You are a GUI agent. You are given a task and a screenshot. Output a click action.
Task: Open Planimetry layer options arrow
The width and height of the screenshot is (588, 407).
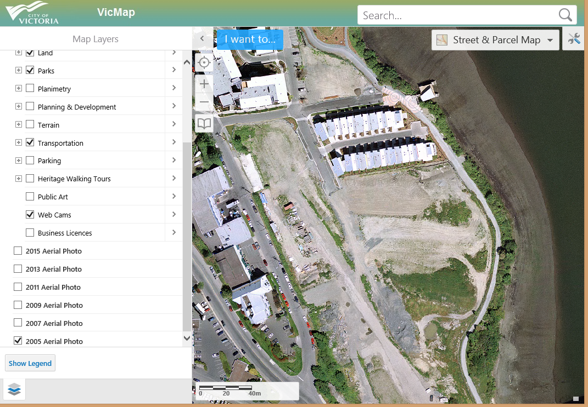174,88
